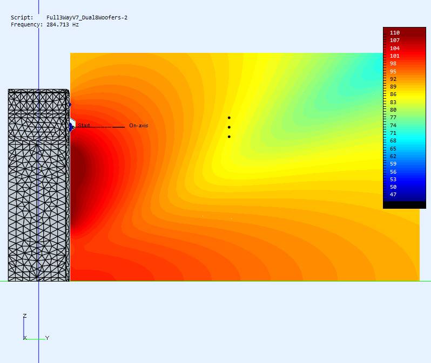Click the 77 value on color scale
The image size is (431, 363).
click(393, 118)
